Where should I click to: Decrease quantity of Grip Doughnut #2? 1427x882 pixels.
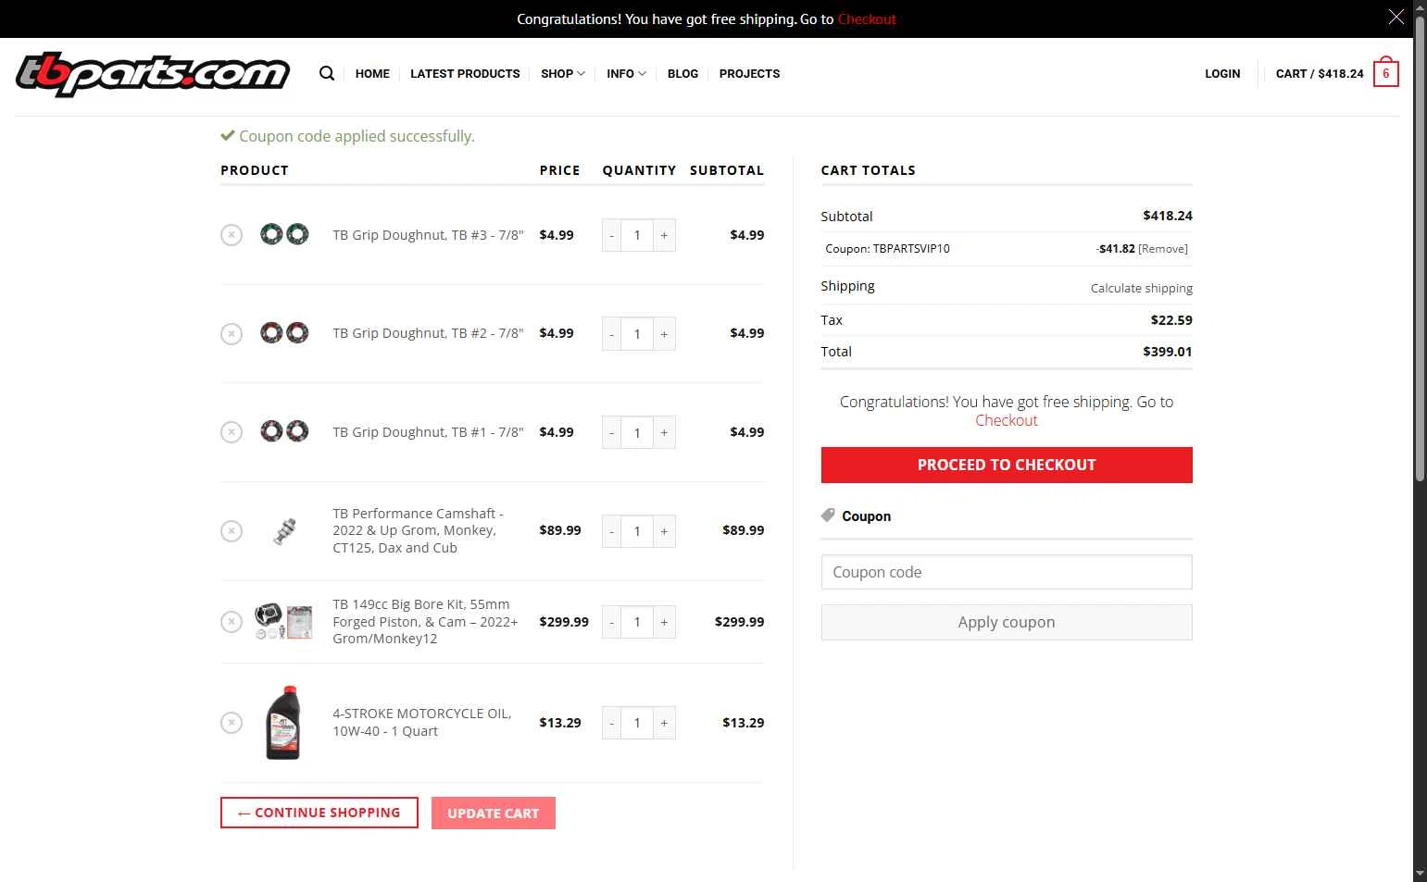(611, 334)
